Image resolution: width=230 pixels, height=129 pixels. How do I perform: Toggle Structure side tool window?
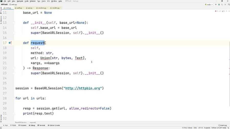tap(1, 20)
